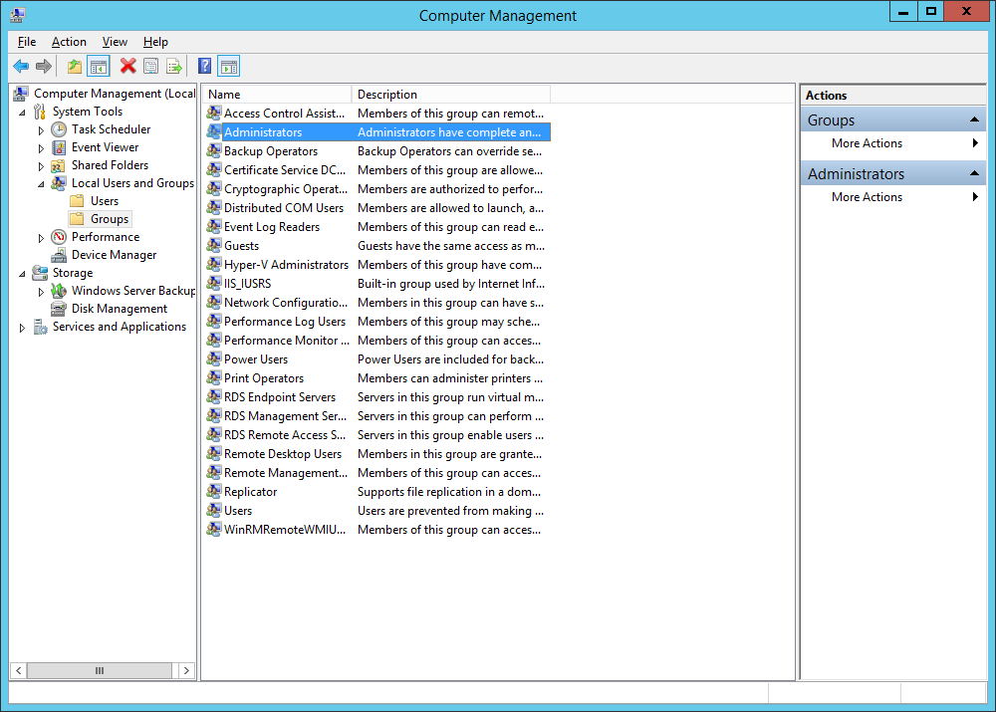The width and height of the screenshot is (996, 712).
Task: Click the blue Help question mark icon
Action: [204, 67]
